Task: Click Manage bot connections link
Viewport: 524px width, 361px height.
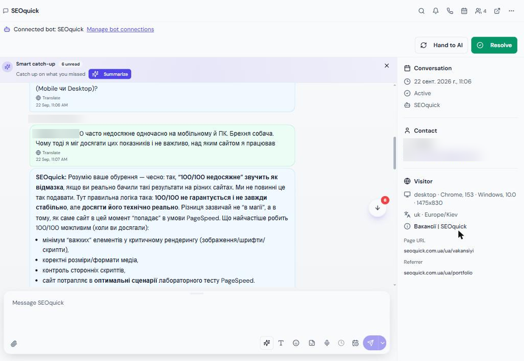Action: coord(120,29)
